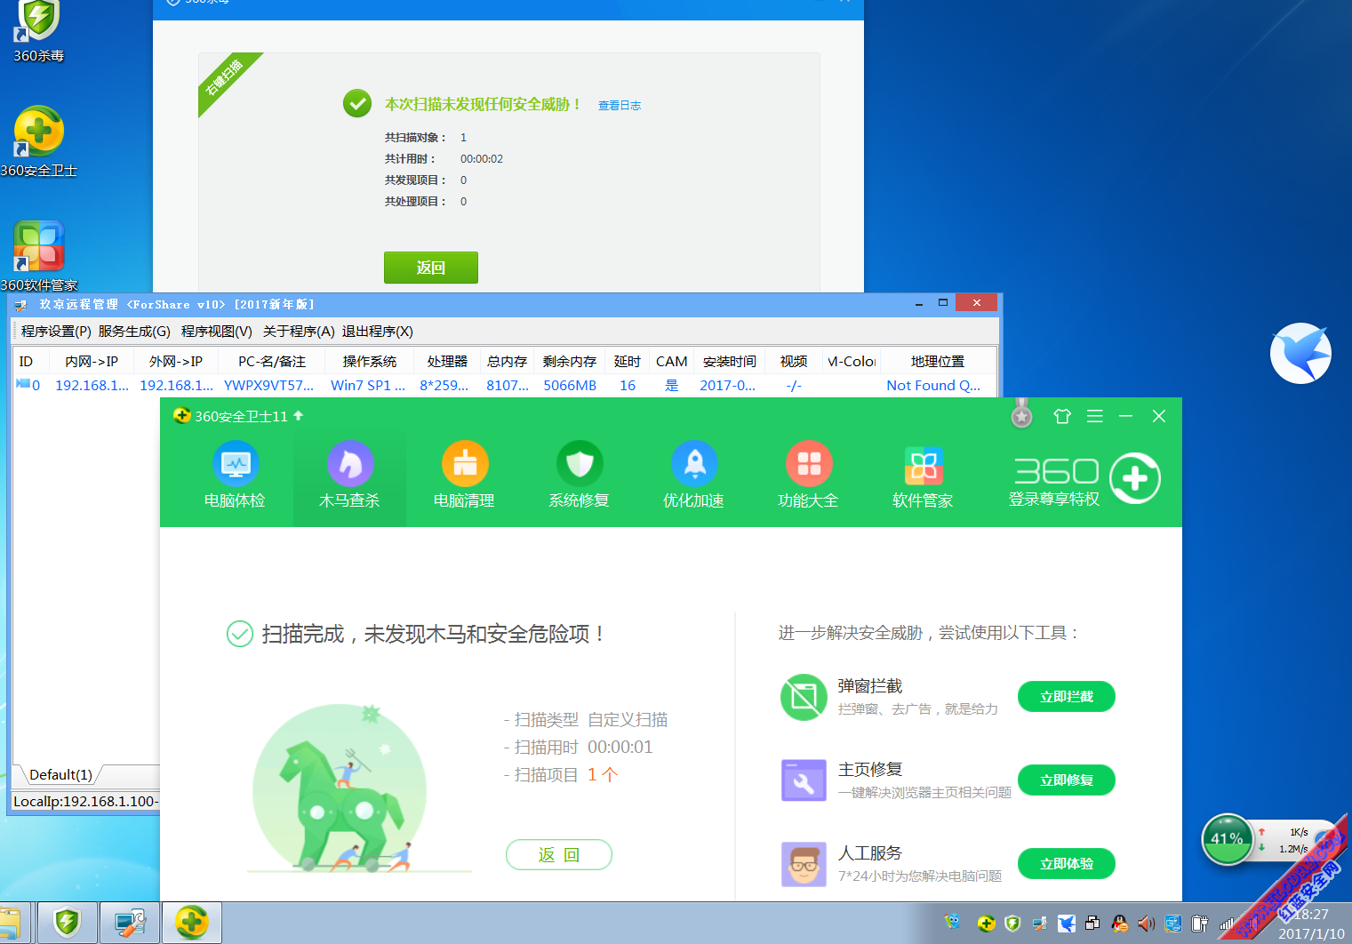The image size is (1352, 944).
Task: Click the upgrade arrow next to 360安全卫士11
Action: point(299,415)
